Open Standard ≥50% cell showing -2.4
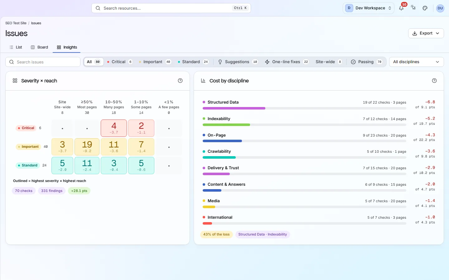The height and width of the screenshot is (280, 449). click(87, 166)
